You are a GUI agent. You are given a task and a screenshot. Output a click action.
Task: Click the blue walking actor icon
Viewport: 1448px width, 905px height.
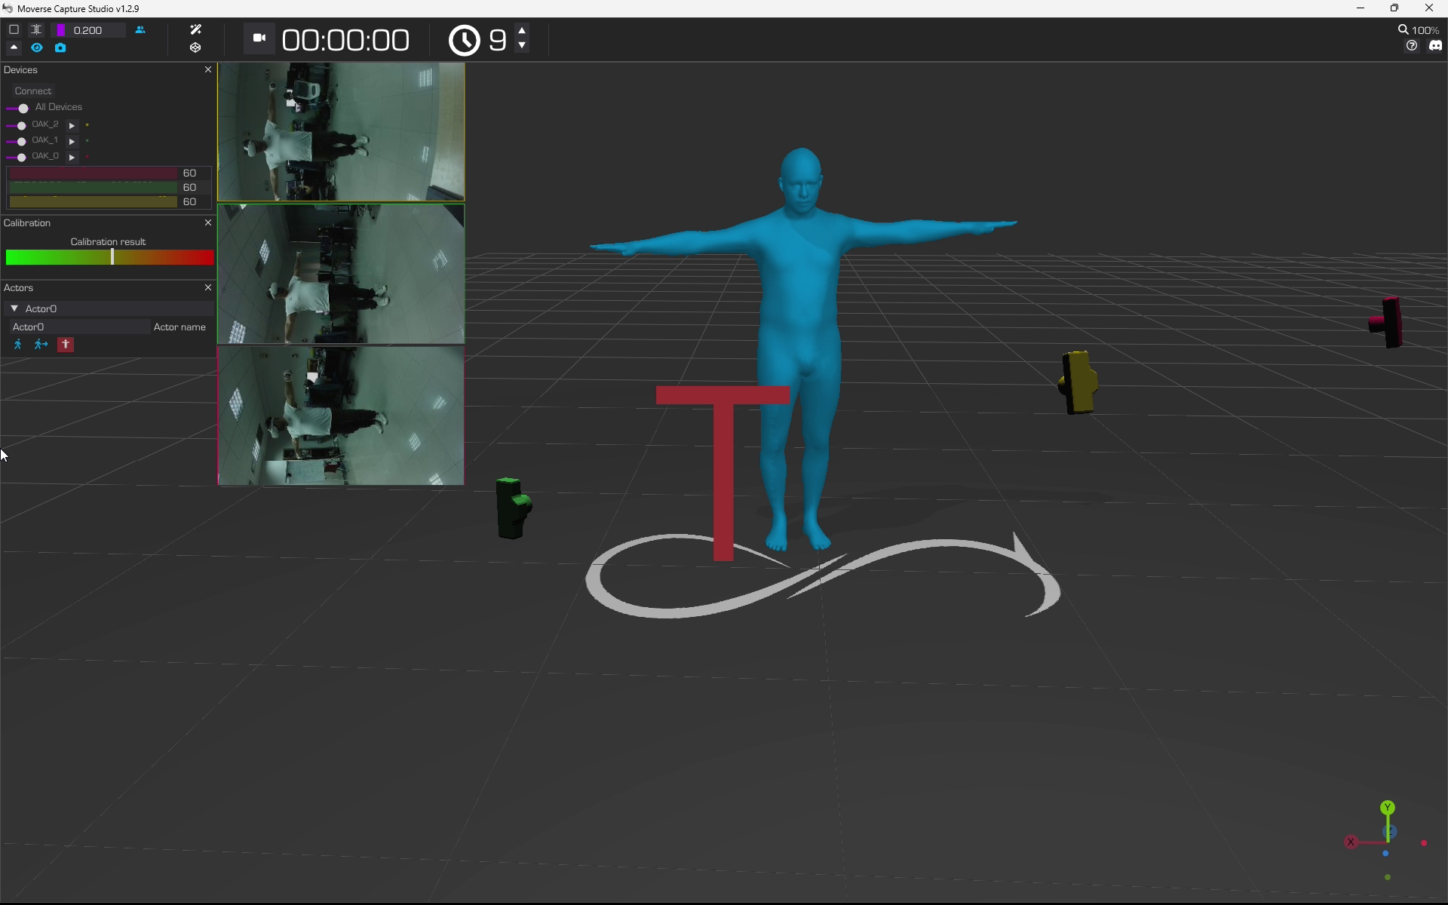(x=18, y=345)
